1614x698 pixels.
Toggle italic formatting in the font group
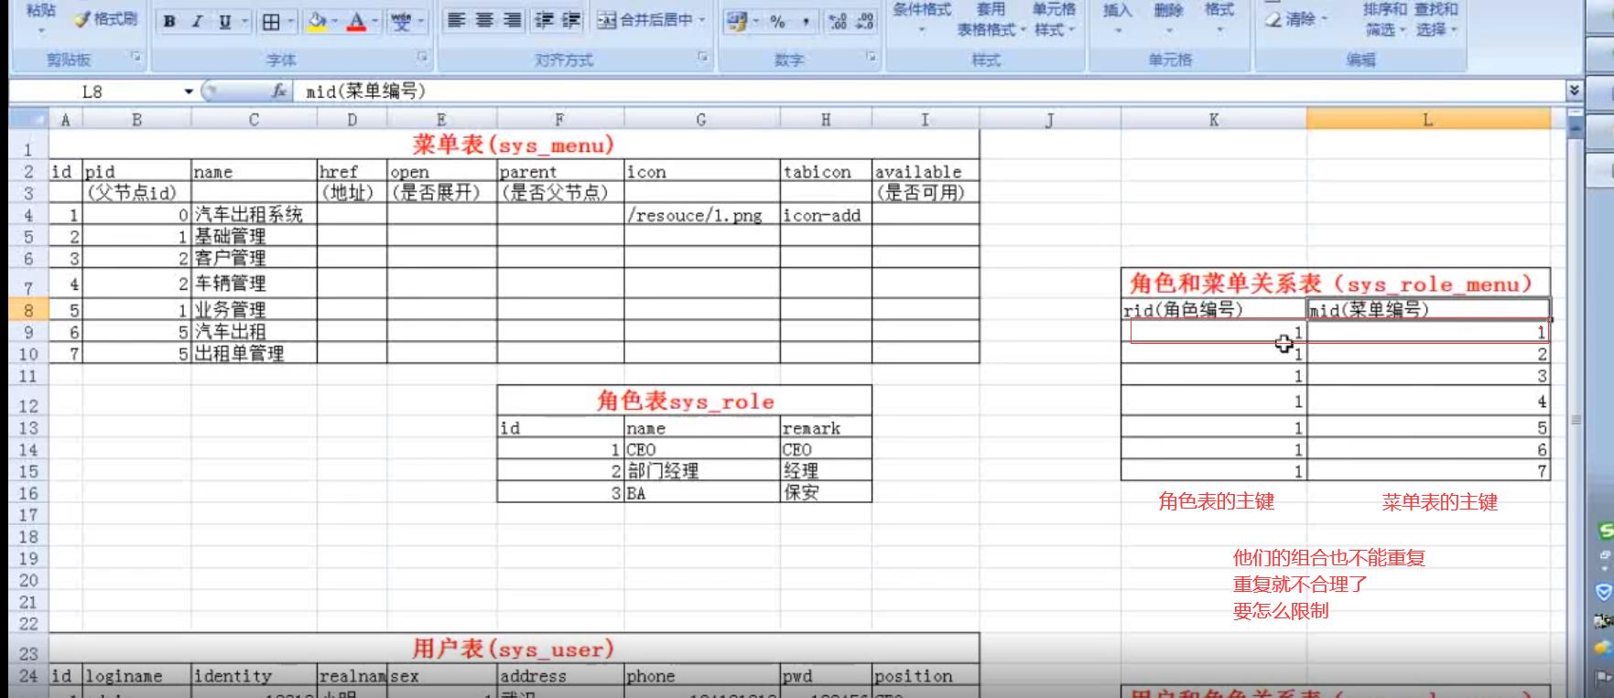[x=196, y=22]
